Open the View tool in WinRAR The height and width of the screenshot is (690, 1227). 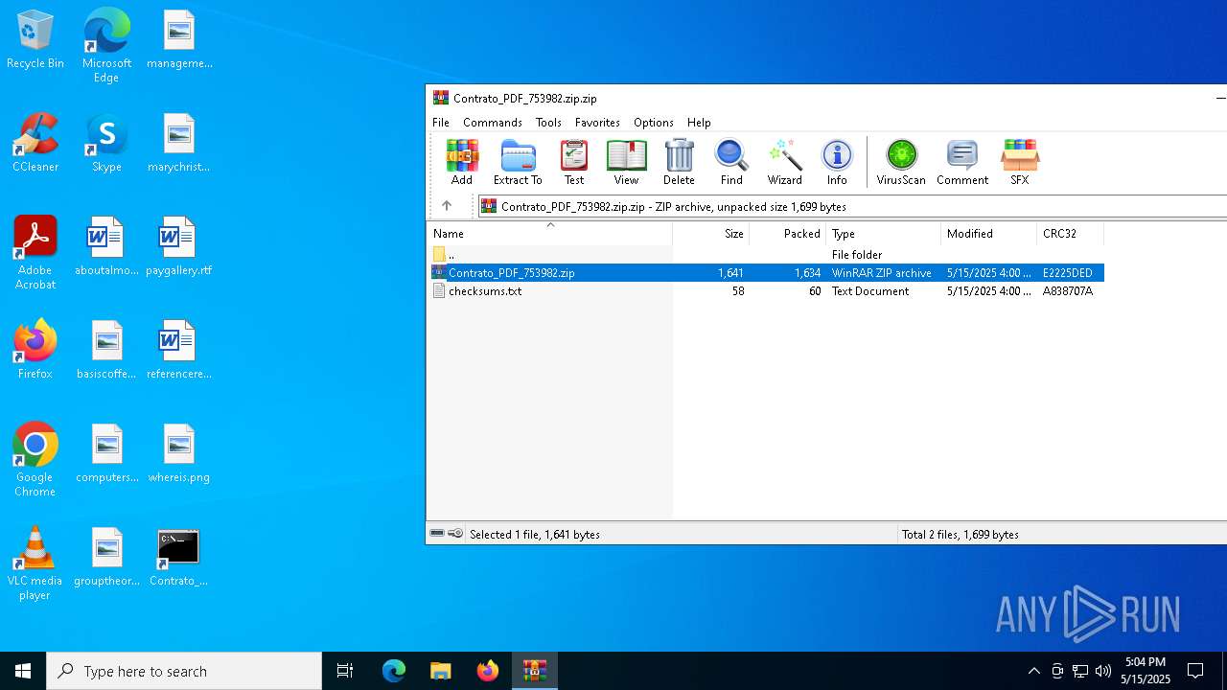[626, 162]
